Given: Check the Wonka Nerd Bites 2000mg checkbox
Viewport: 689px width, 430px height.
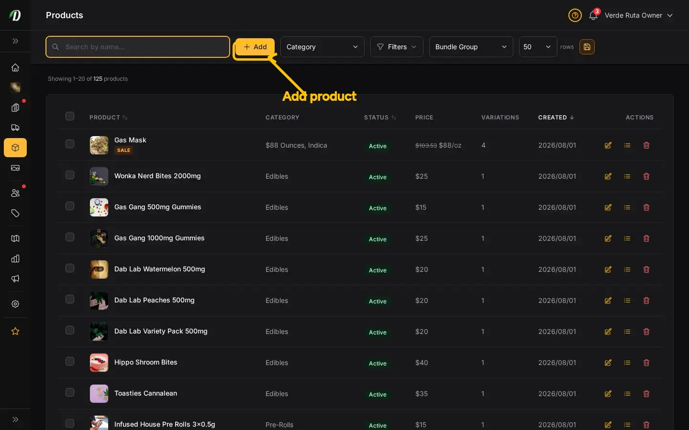Looking at the screenshot, I should [70, 175].
